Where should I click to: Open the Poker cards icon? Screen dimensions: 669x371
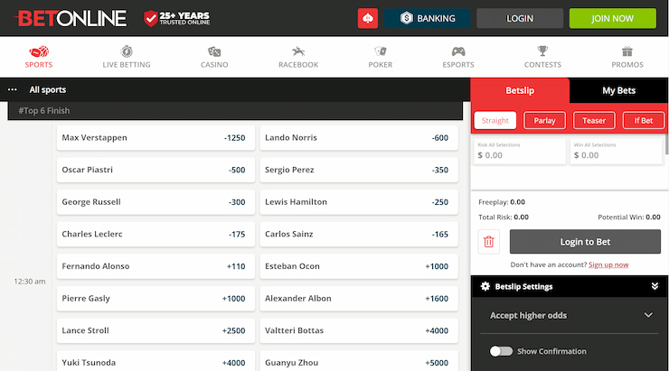click(380, 51)
